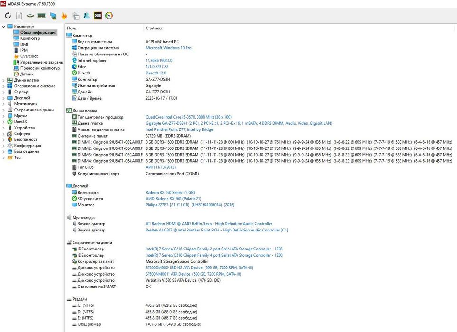
Task: Select the IPMI tree item
Action: (x=24, y=50)
